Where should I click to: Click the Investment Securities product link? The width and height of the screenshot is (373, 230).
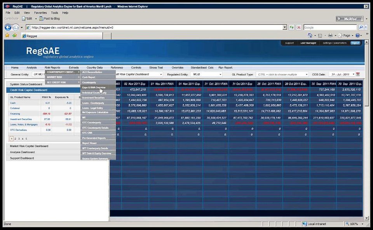pyautogui.click(x=21, y=119)
